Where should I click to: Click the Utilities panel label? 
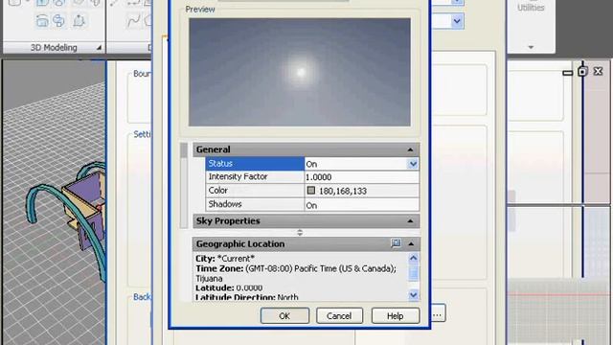(x=531, y=8)
